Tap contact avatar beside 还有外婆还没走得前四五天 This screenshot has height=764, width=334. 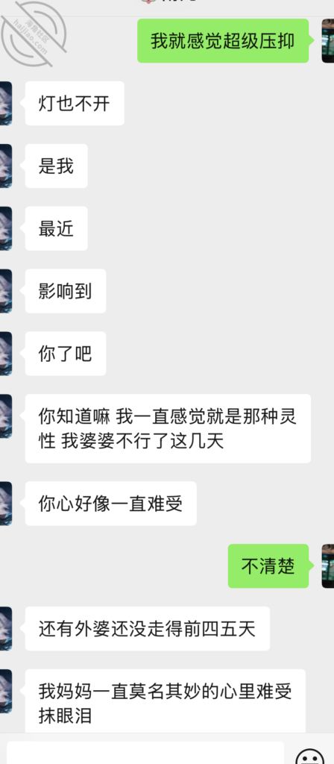6,628
